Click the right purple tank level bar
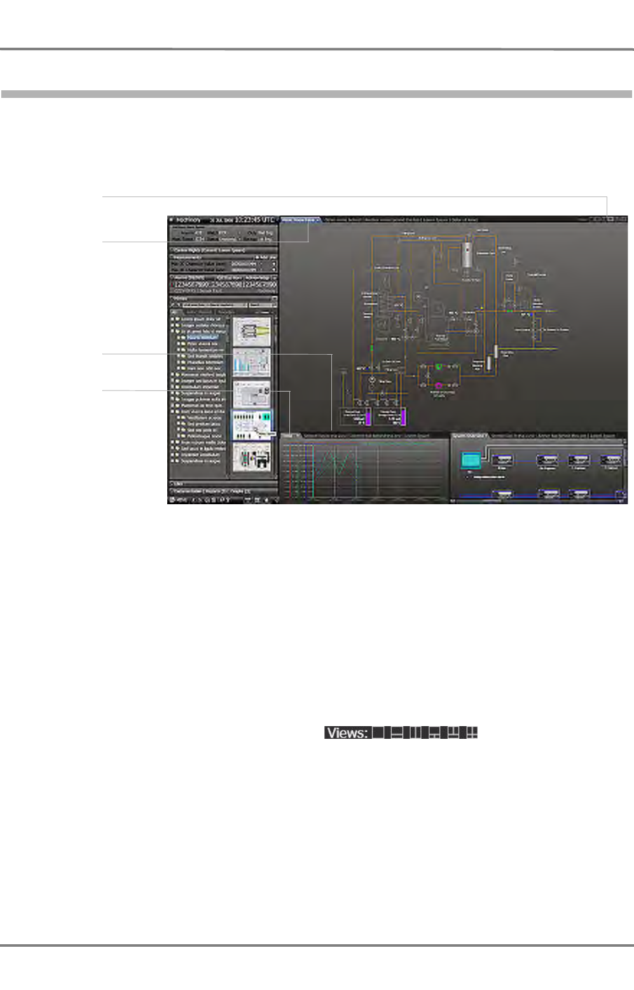634x990 pixels. (402, 417)
